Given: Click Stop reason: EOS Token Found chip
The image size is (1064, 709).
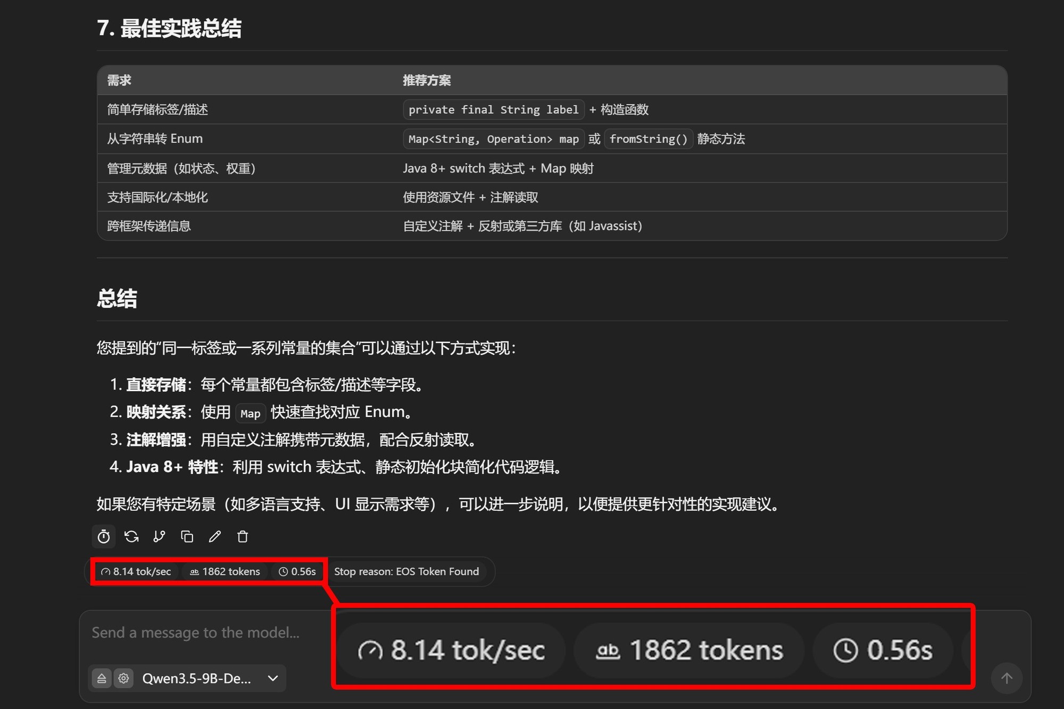Looking at the screenshot, I should (x=406, y=571).
